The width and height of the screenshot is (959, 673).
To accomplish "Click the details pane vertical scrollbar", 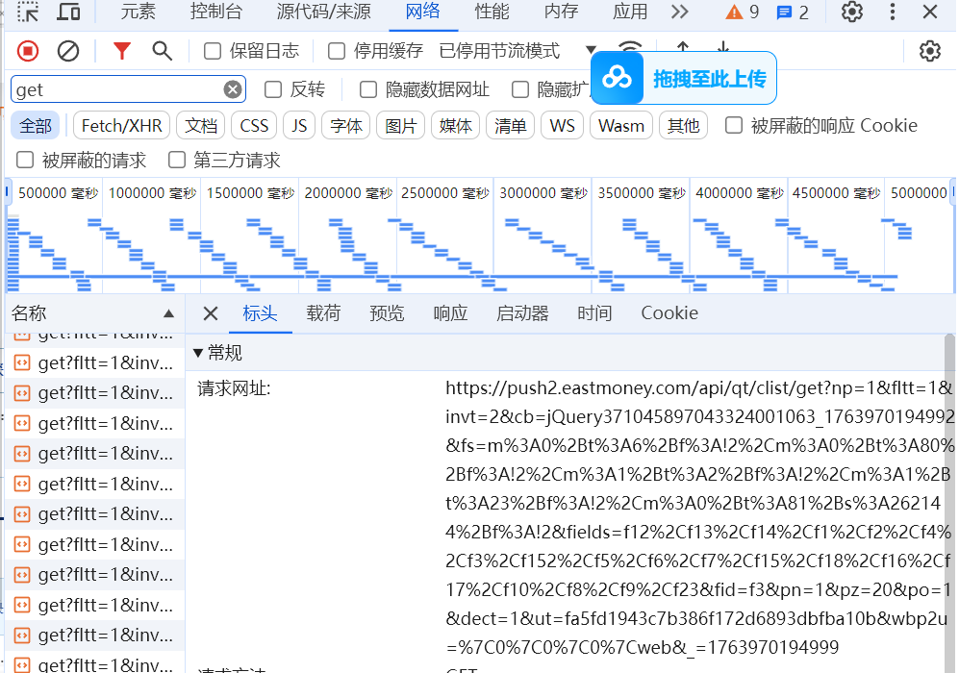I will point(949,503).
